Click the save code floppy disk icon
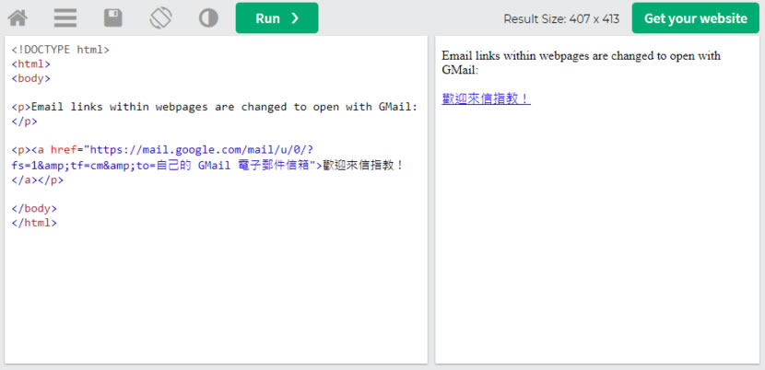 point(112,17)
